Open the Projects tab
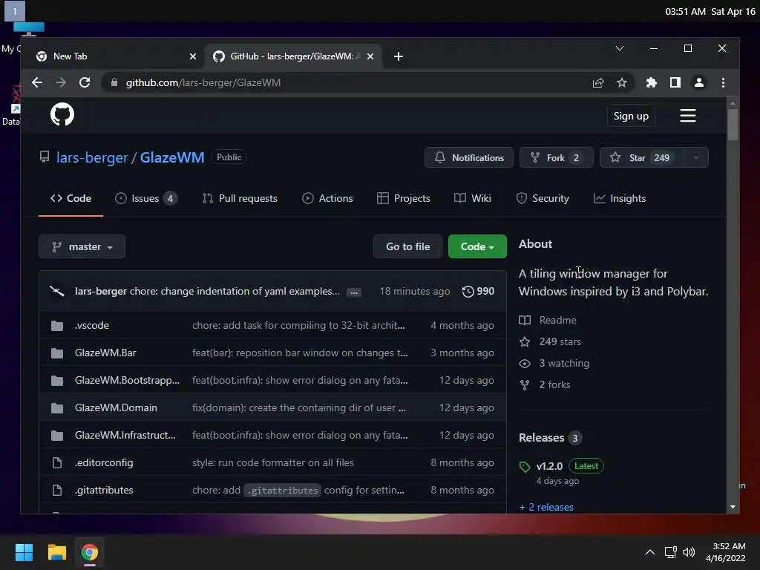 click(x=403, y=198)
